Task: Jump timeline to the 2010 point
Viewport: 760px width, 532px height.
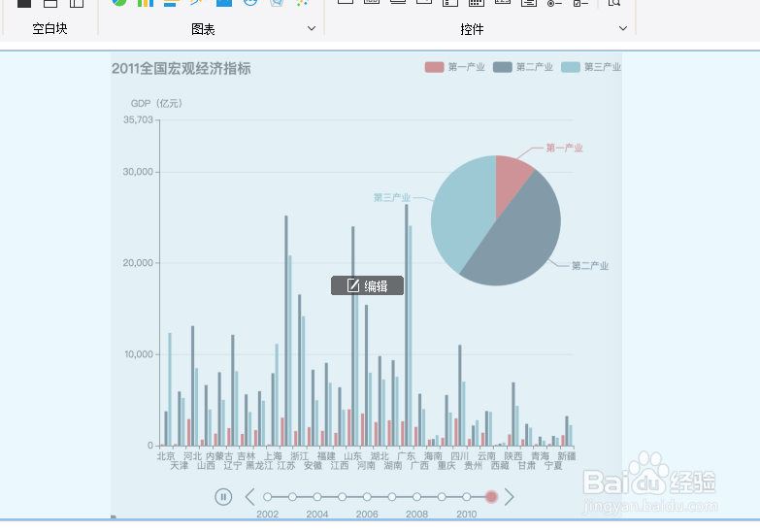Action: 466,497
